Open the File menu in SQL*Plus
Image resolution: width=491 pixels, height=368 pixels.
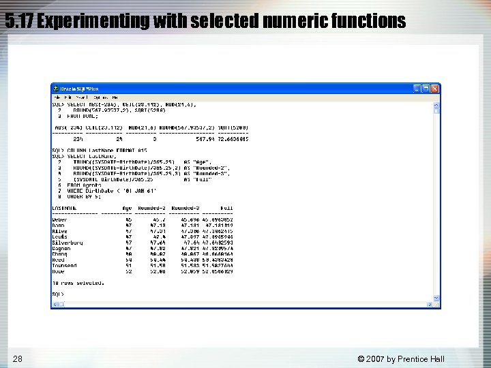coord(57,97)
